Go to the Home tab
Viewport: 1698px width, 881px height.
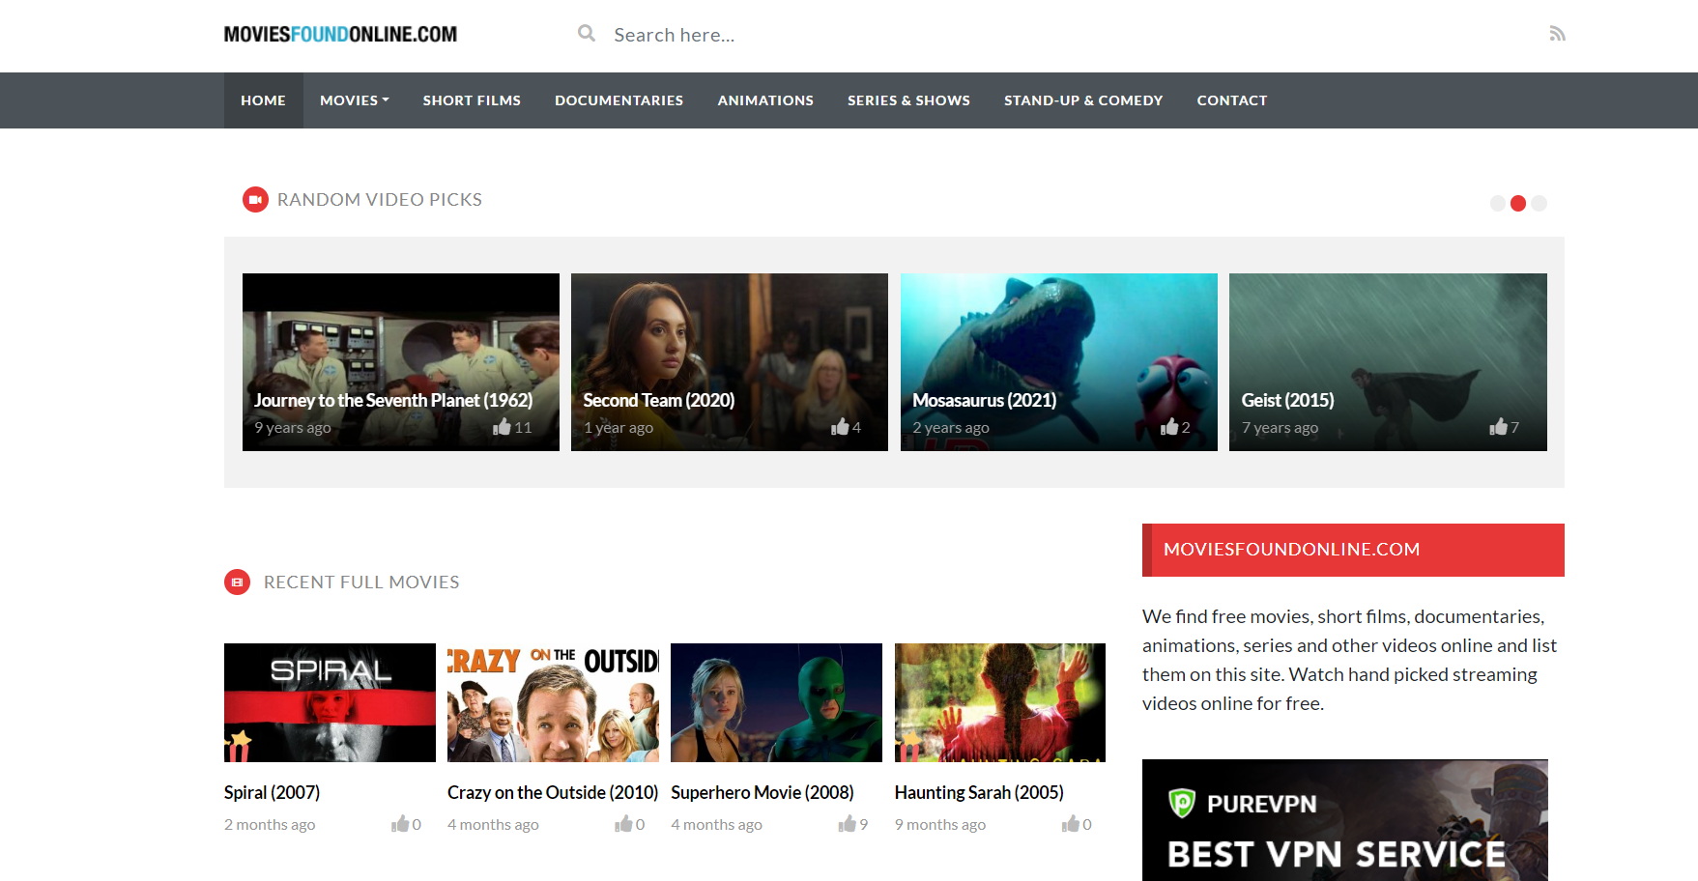pyautogui.click(x=263, y=100)
